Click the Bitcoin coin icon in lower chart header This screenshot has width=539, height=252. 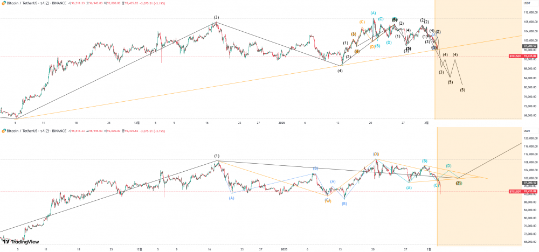[3, 130]
